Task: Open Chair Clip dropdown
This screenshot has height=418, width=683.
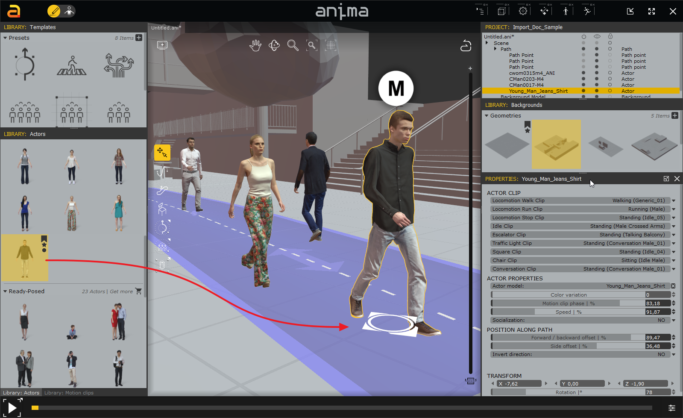Action: [x=674, y=260]
